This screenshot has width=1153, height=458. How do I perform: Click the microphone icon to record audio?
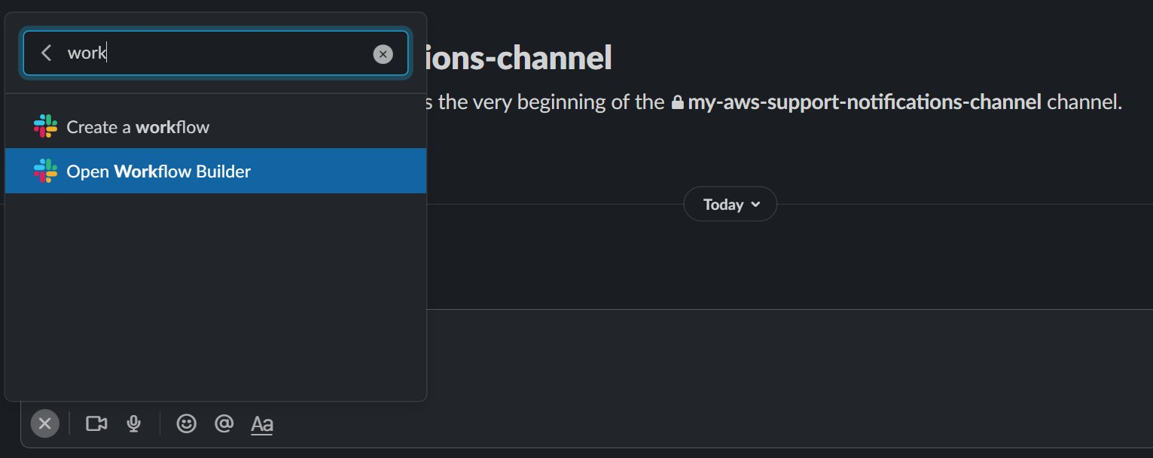133,423
